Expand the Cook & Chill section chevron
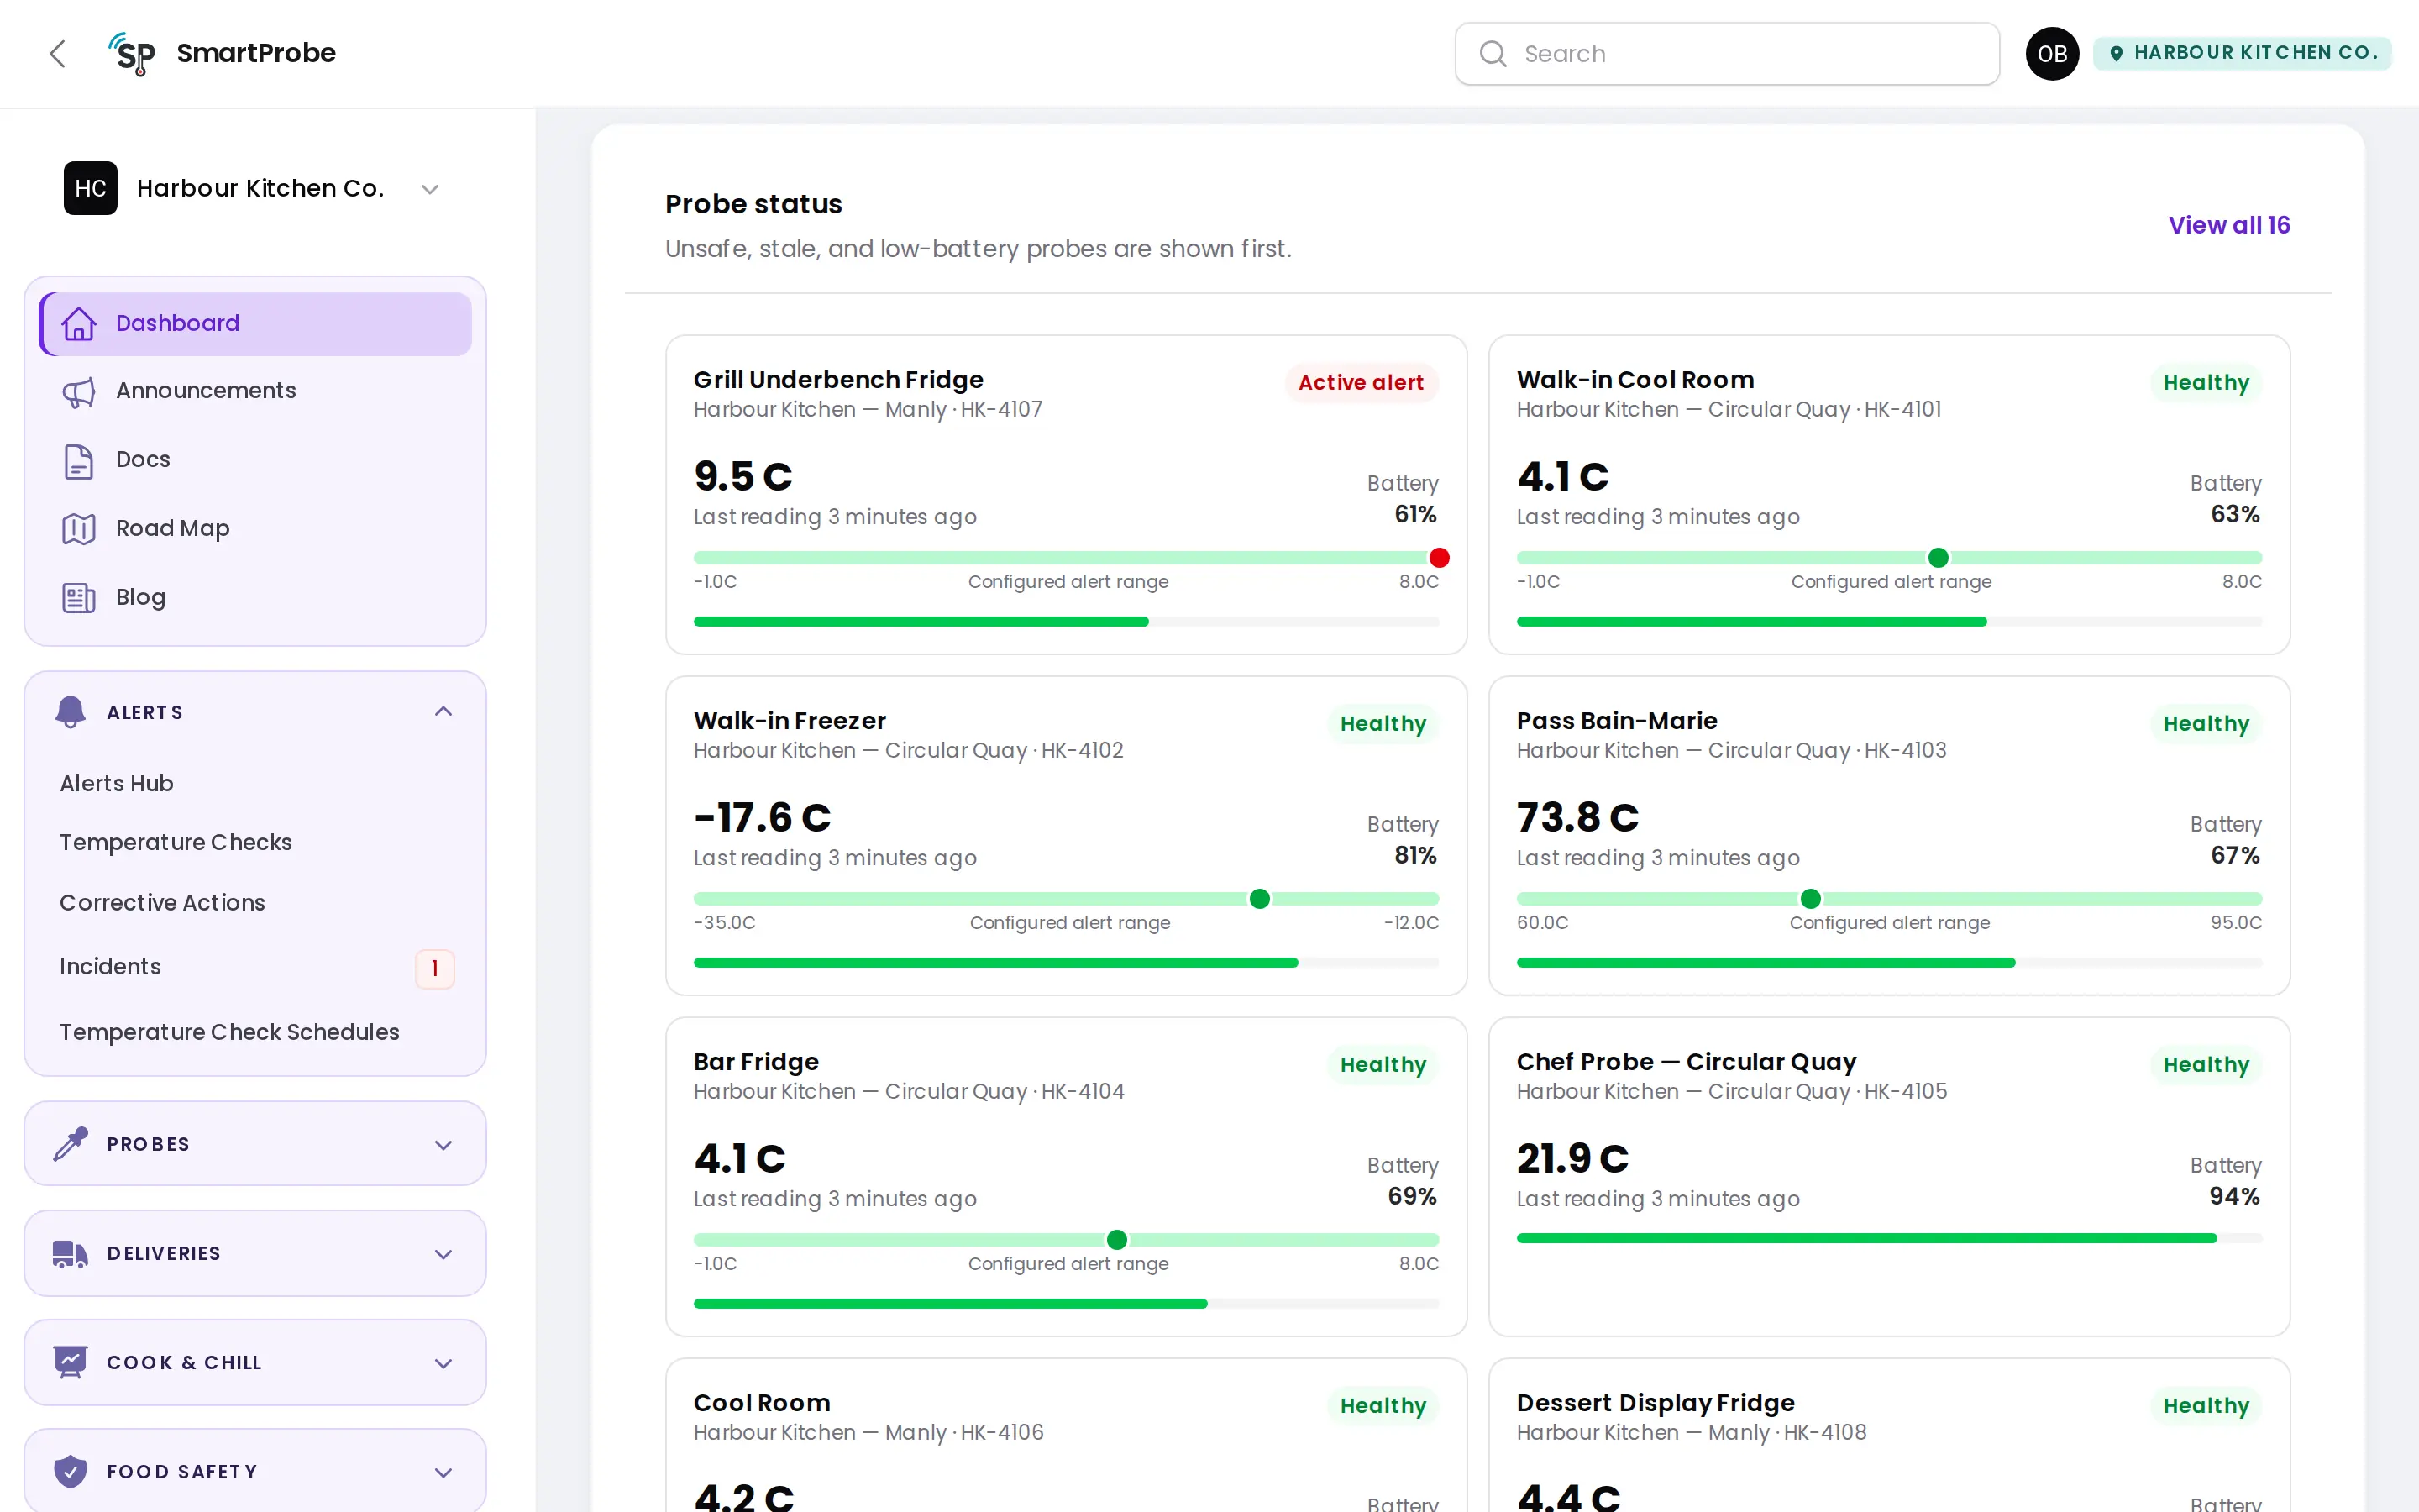2419x1512 pixels. coord(443,1363)
